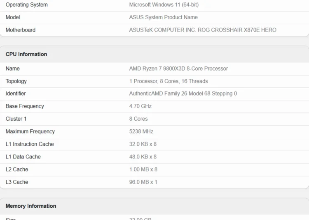Select '1 Processor, 8 Cores, 16 Threads' value
The image size is (309, 220).
[x=169, y=81]
